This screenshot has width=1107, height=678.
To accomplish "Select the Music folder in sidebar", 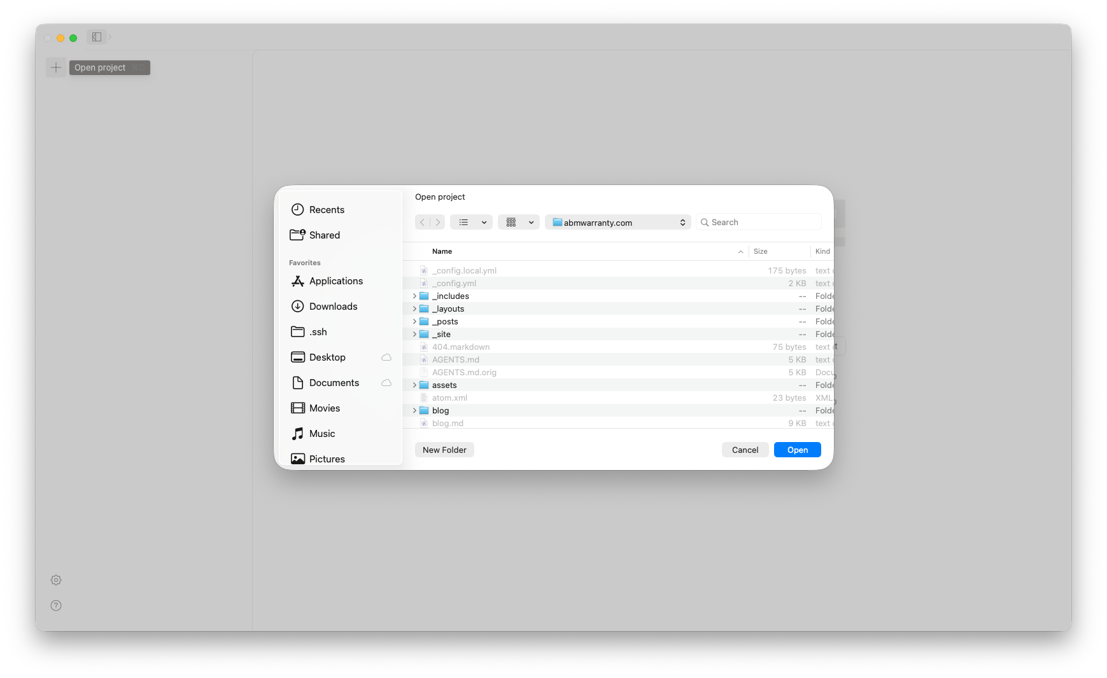I will pyautogui.click(x=321, y=434).
